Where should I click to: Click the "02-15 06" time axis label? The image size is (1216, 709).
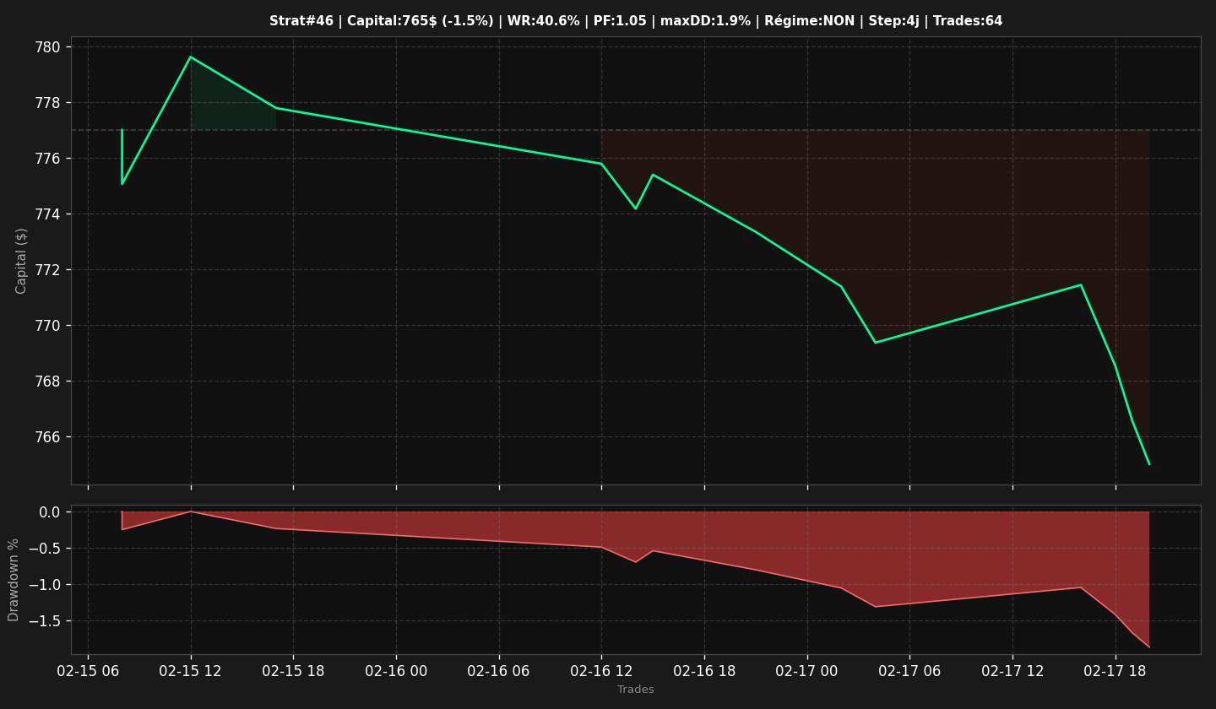click(x=88, y=671)
